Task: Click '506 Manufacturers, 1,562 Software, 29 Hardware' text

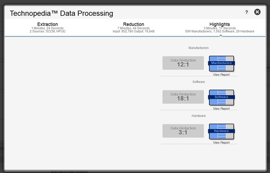Action: pyautogui.click(x=220, y=31)
